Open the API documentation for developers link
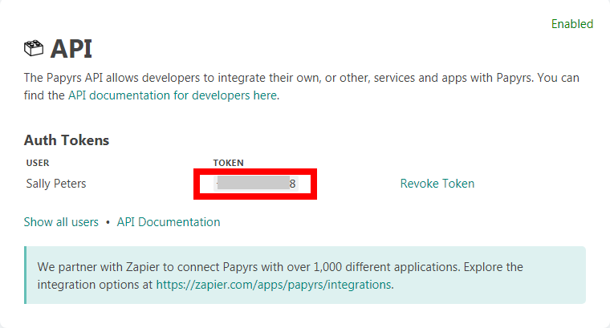The width and height of the screenshot is (610, 328). (173, 95)
